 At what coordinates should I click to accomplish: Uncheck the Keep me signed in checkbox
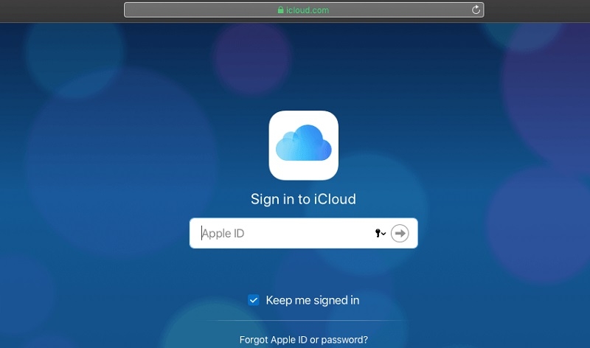click(254, 300)
